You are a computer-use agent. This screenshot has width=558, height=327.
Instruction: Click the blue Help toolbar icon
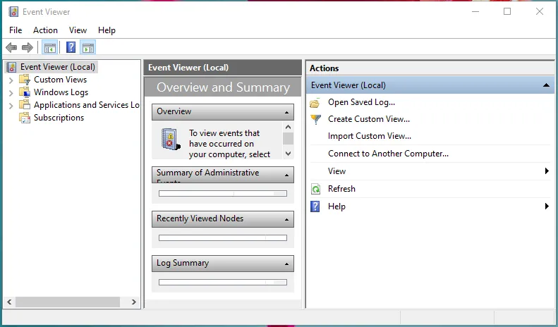pos(71,47)
